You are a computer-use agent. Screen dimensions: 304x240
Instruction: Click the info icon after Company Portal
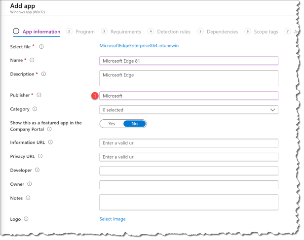(x=49, y=129)
